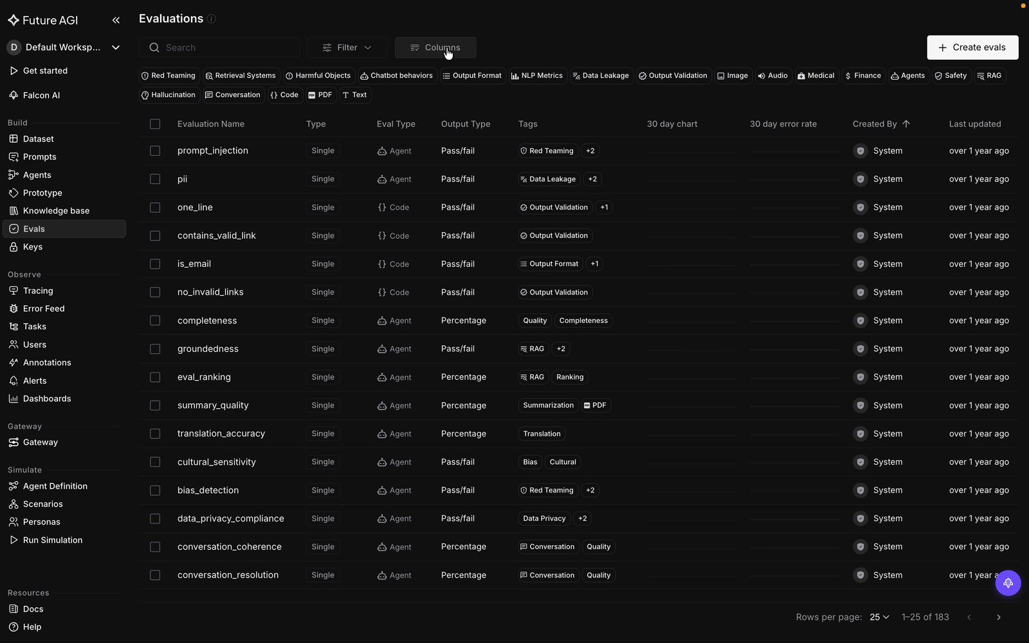The width and height of the screenshot is (1029, 643).
Task: Expand +2 tags in prompt_injection row
Action: tap(590, 151)
